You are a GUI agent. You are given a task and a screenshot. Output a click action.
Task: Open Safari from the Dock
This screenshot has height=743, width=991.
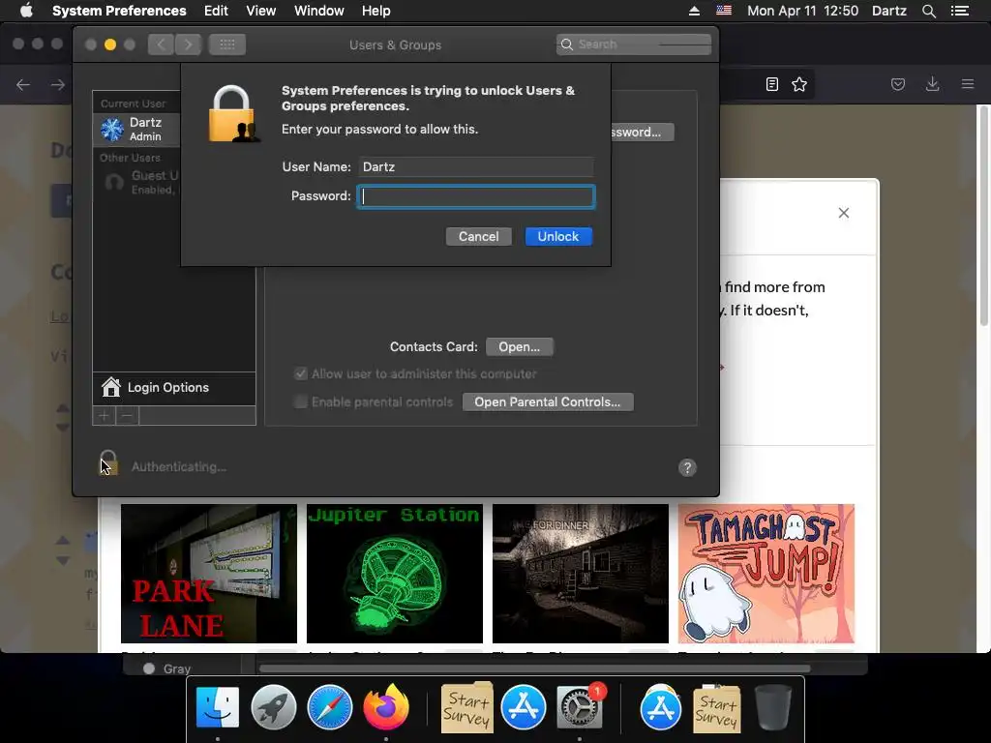click(329, 707)
